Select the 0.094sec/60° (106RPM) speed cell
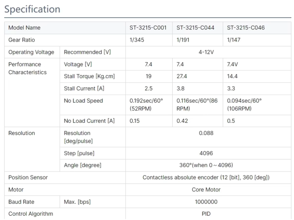 pyautogui.click(x=244, y=105)
